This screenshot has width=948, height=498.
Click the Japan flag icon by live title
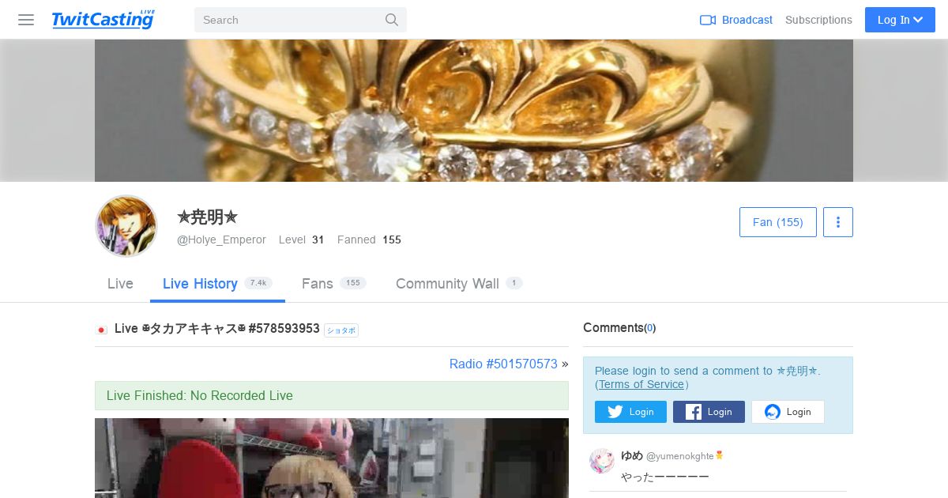pyautogui.click(x=101, y=330)
